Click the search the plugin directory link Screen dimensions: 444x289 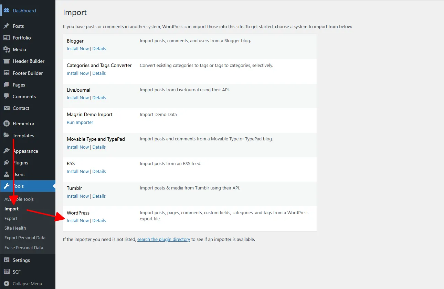coord(163,239)
